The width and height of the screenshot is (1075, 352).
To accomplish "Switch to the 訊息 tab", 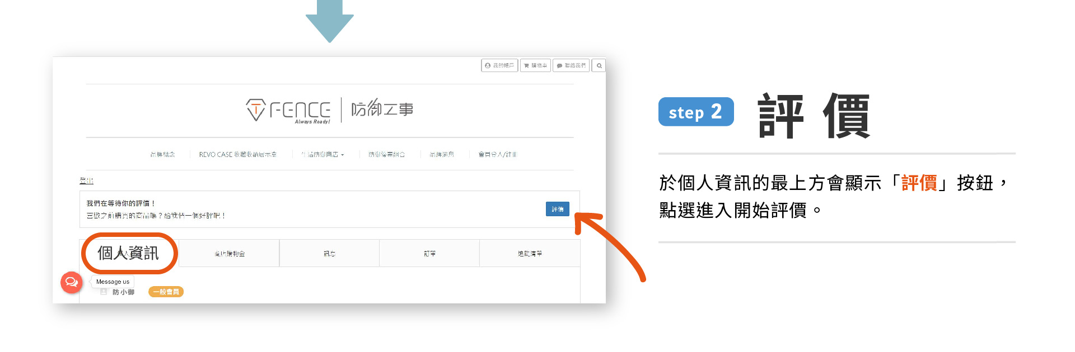I will (329, 254).
